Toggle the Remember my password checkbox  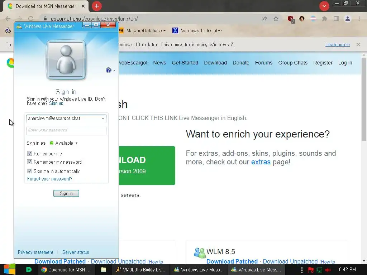point(29,161)
